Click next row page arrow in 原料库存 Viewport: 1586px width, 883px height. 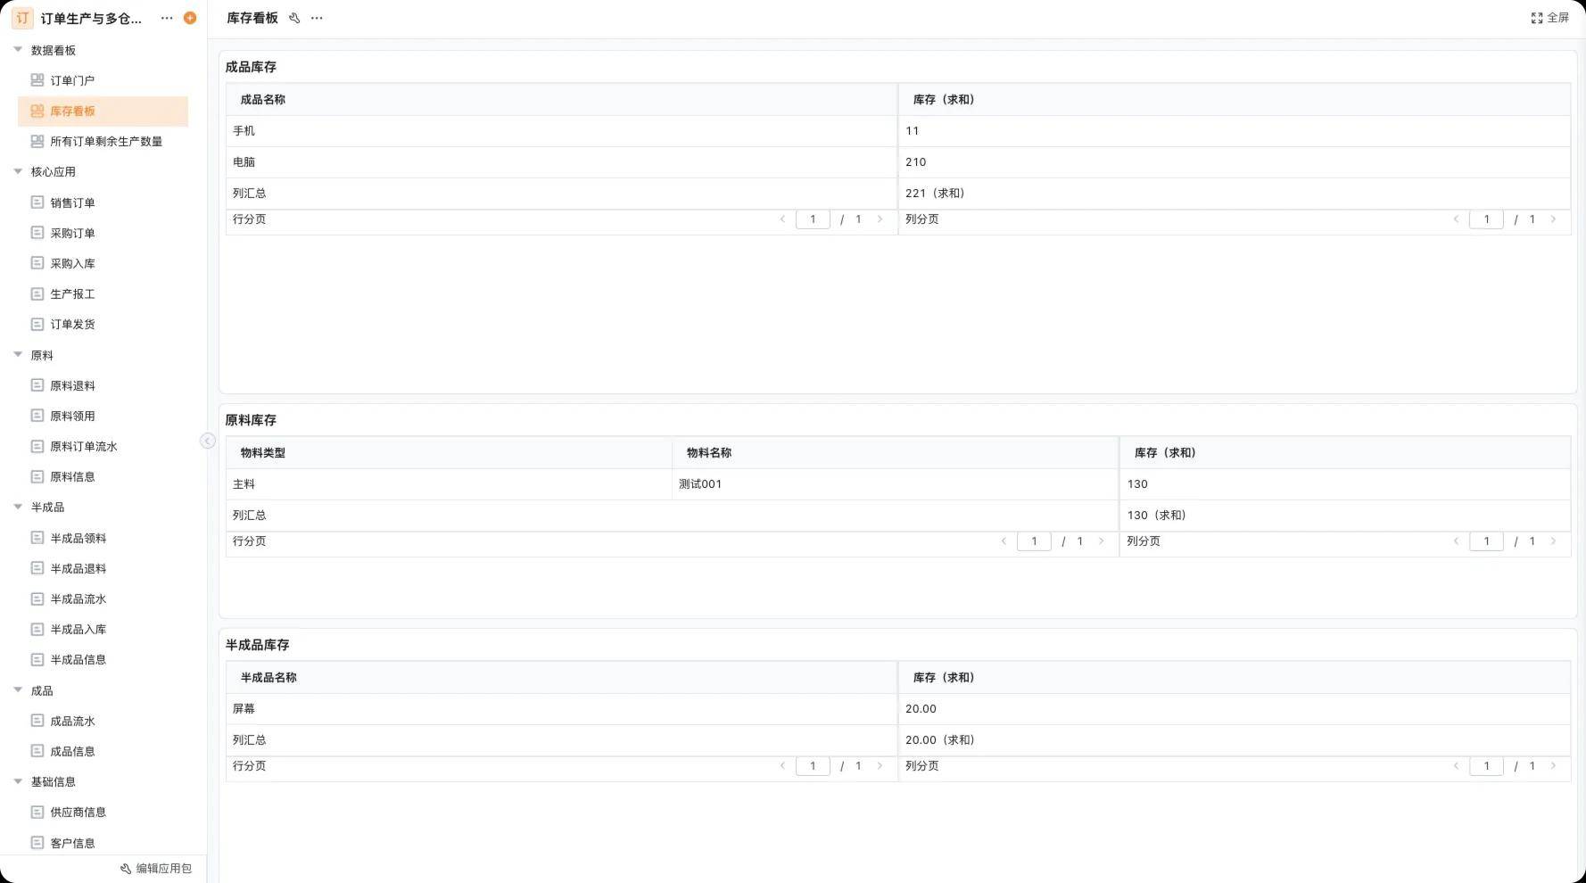[1101, 541]
